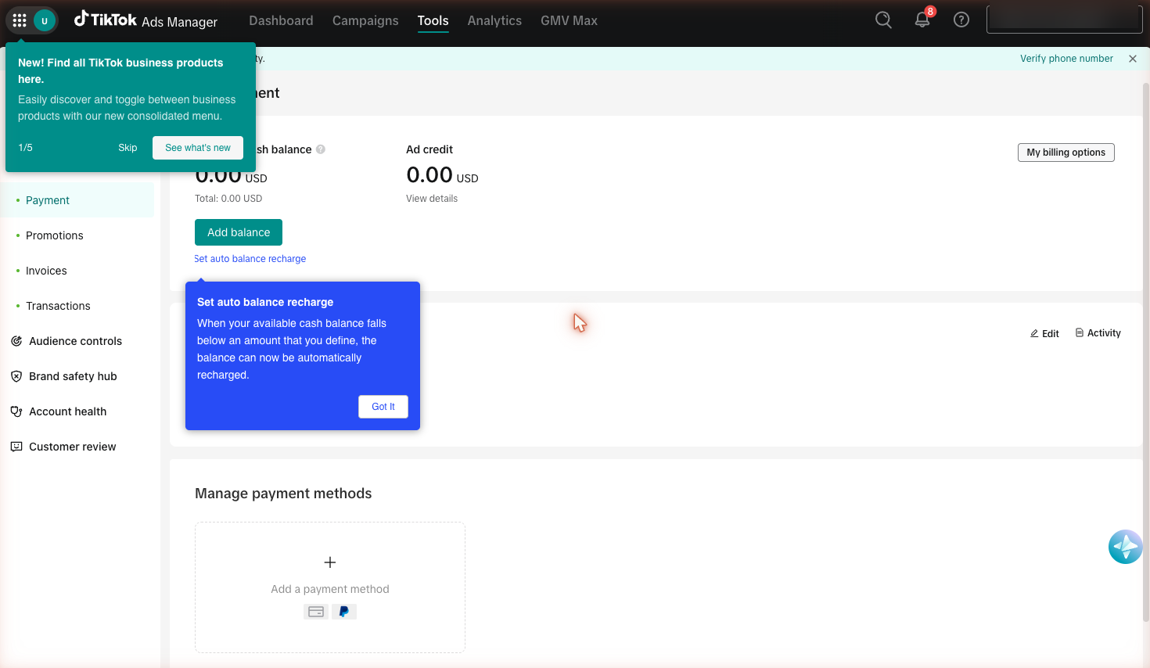Open the floating assistant star icon

1126,547
